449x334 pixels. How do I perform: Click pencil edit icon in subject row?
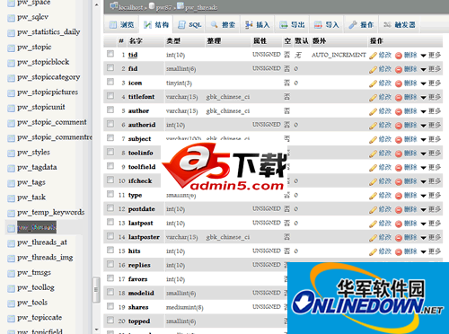[373, 140]
